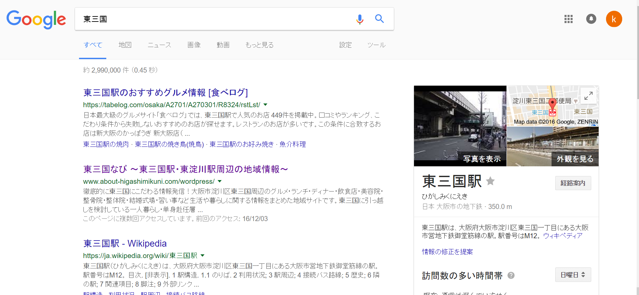Click the 東三国駅の焼き鳥(焼鳥) sitelink

coord(169,144)
